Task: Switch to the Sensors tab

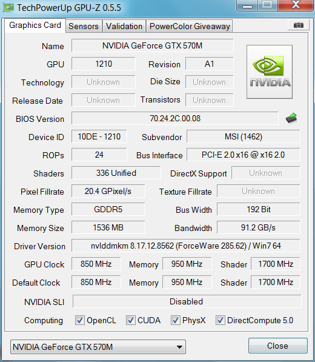Action: pyautogui.click(x=84, y=26)
